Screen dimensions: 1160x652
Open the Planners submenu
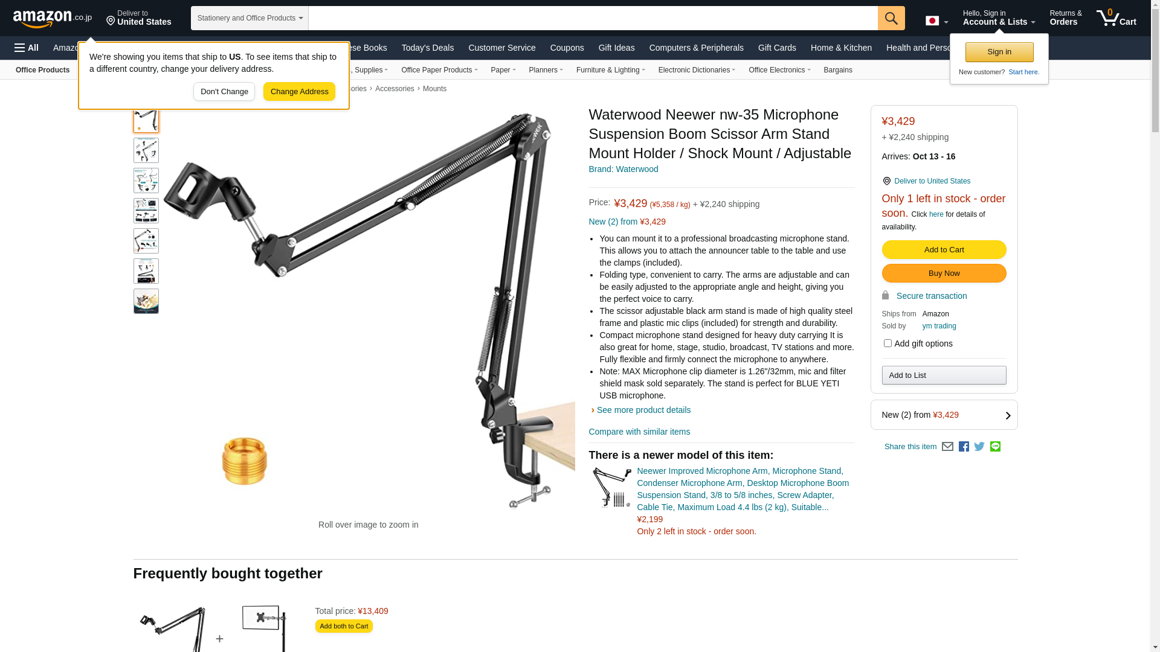(546, 70)
